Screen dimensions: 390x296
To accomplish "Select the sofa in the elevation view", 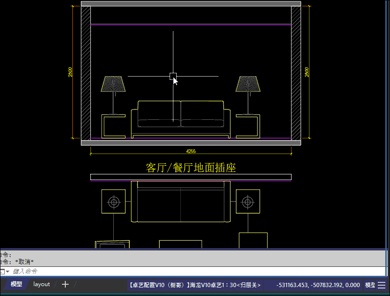I will tap(181, 119).
